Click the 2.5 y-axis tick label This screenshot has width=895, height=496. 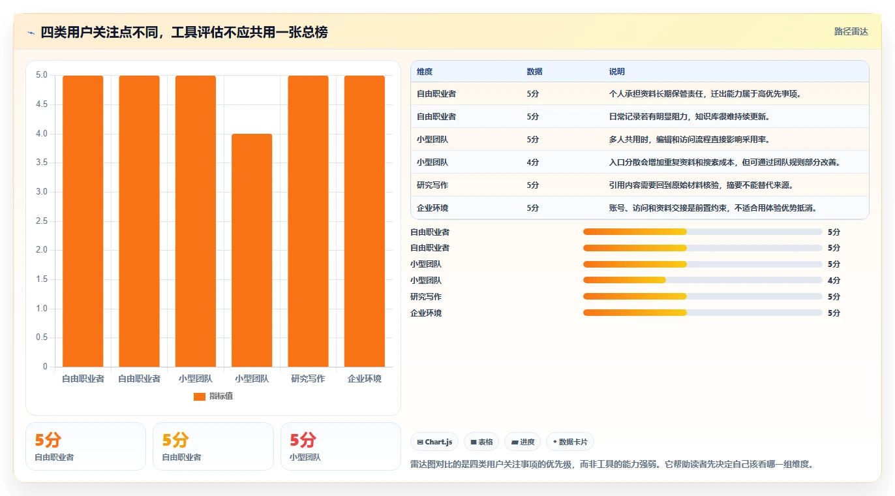42,221
